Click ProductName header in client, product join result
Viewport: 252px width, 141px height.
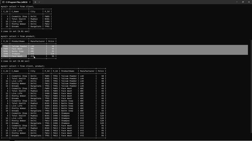click(x=68, y=71)
